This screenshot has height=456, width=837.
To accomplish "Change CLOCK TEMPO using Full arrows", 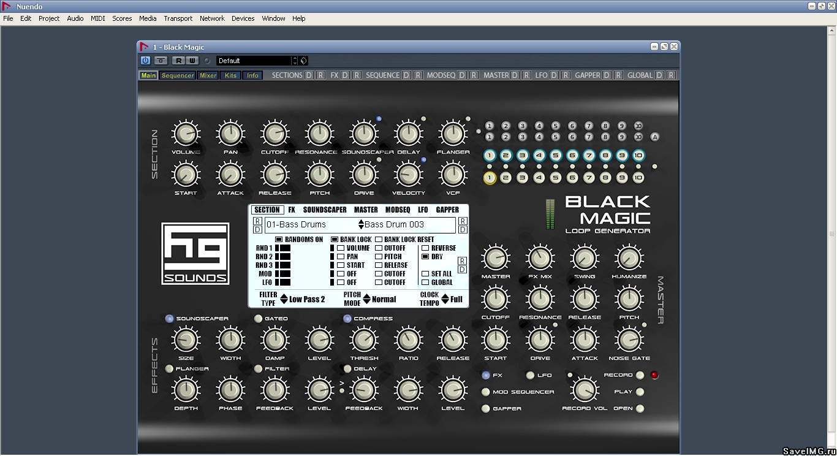I will (445, 299).
